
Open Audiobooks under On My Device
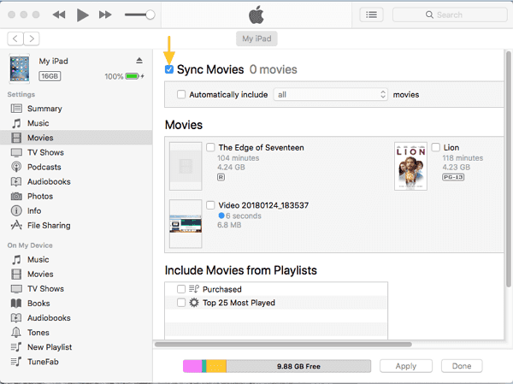(49, 318)
